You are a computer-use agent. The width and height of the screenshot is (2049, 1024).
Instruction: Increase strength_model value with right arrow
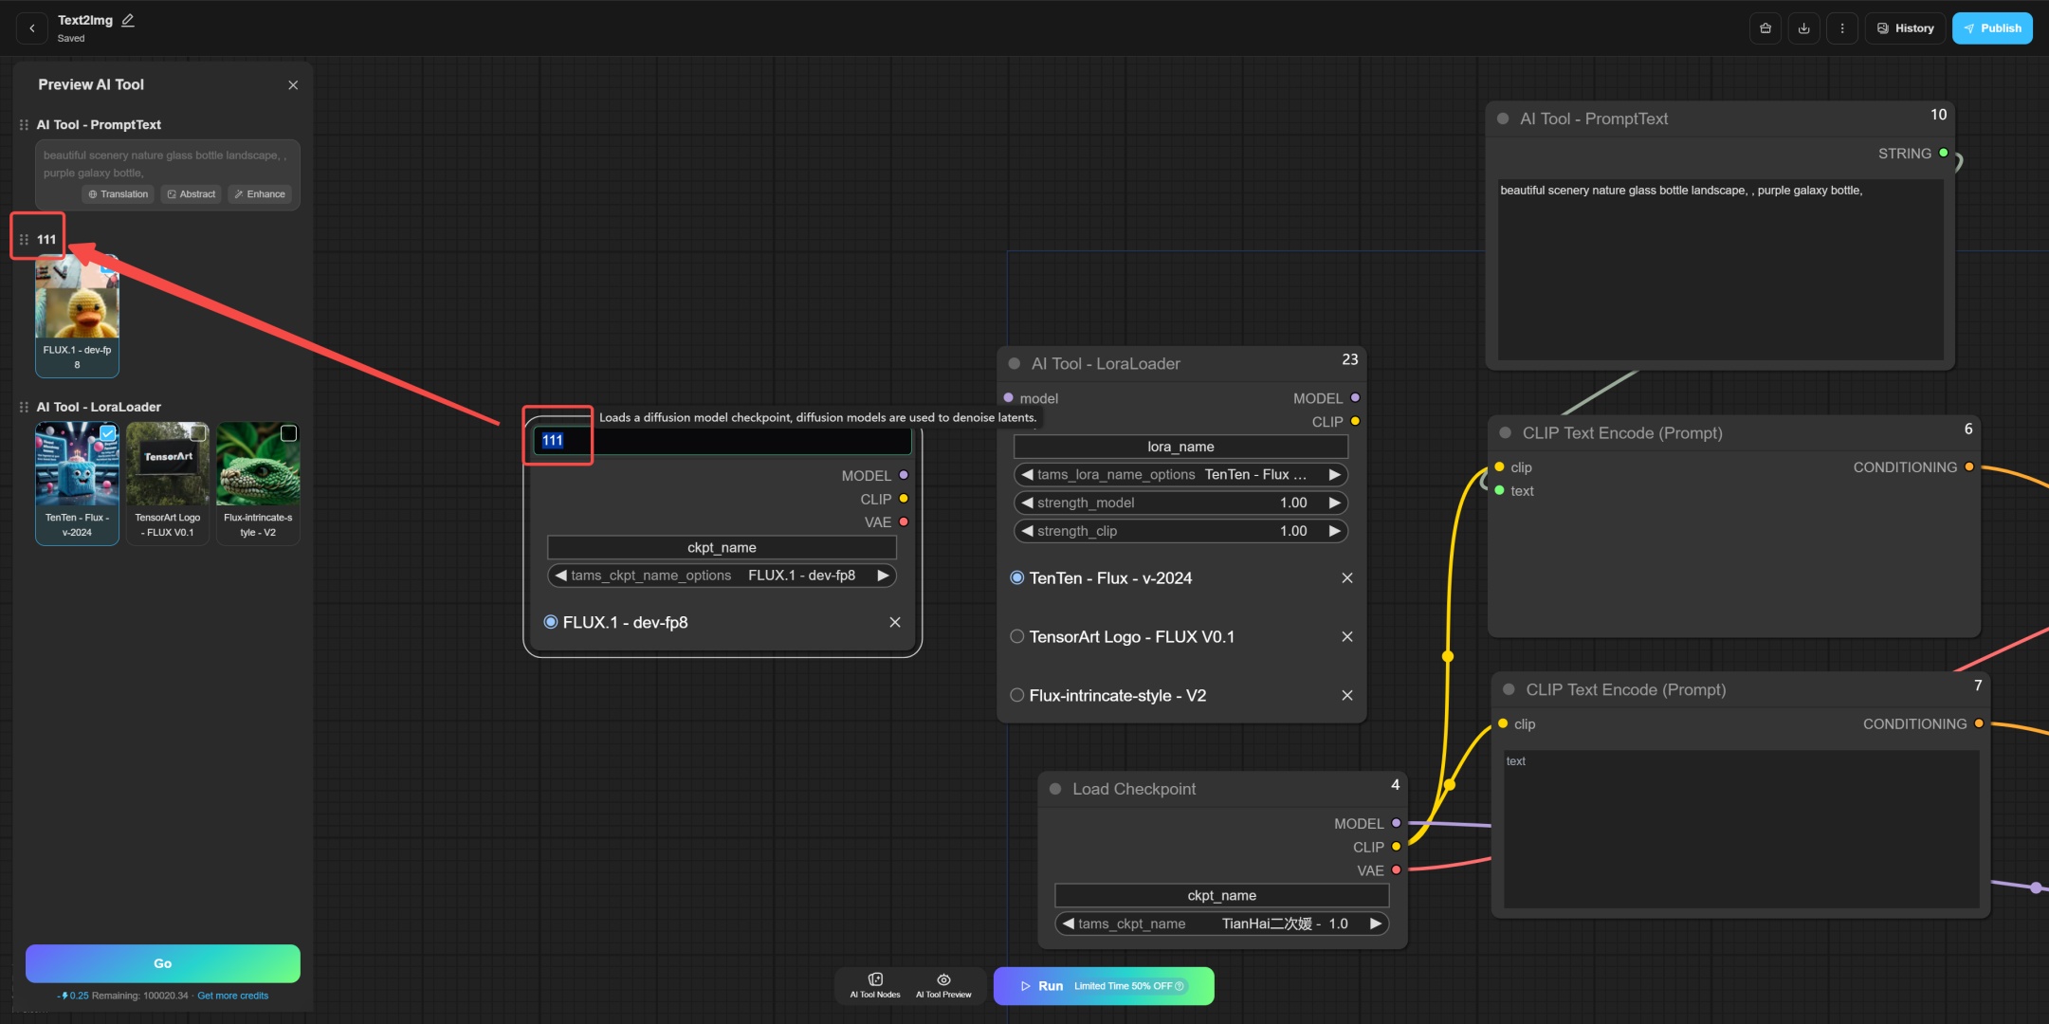coord(1334,503)
